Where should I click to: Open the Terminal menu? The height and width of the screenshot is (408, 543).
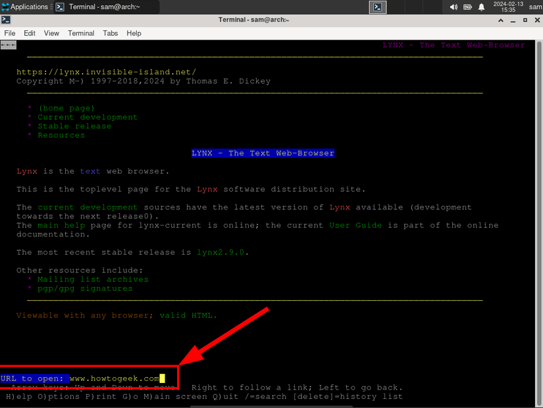[x=81, y=33]
